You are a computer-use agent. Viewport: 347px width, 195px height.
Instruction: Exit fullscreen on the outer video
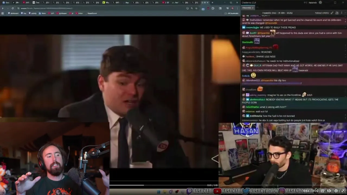(343, 191)
